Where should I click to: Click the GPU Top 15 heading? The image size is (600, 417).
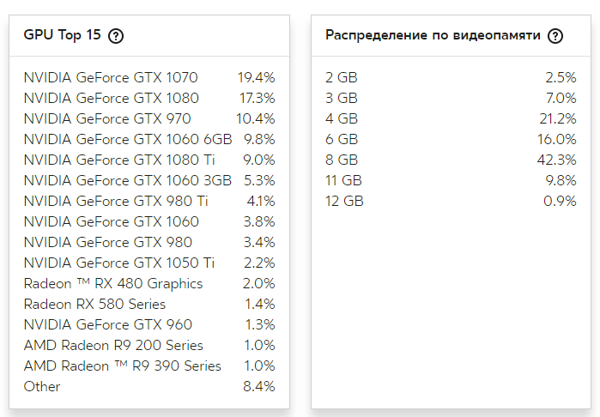coord(62,36)
